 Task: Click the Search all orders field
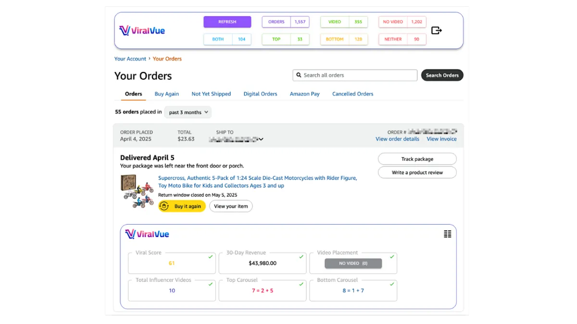tap(355, 75)
